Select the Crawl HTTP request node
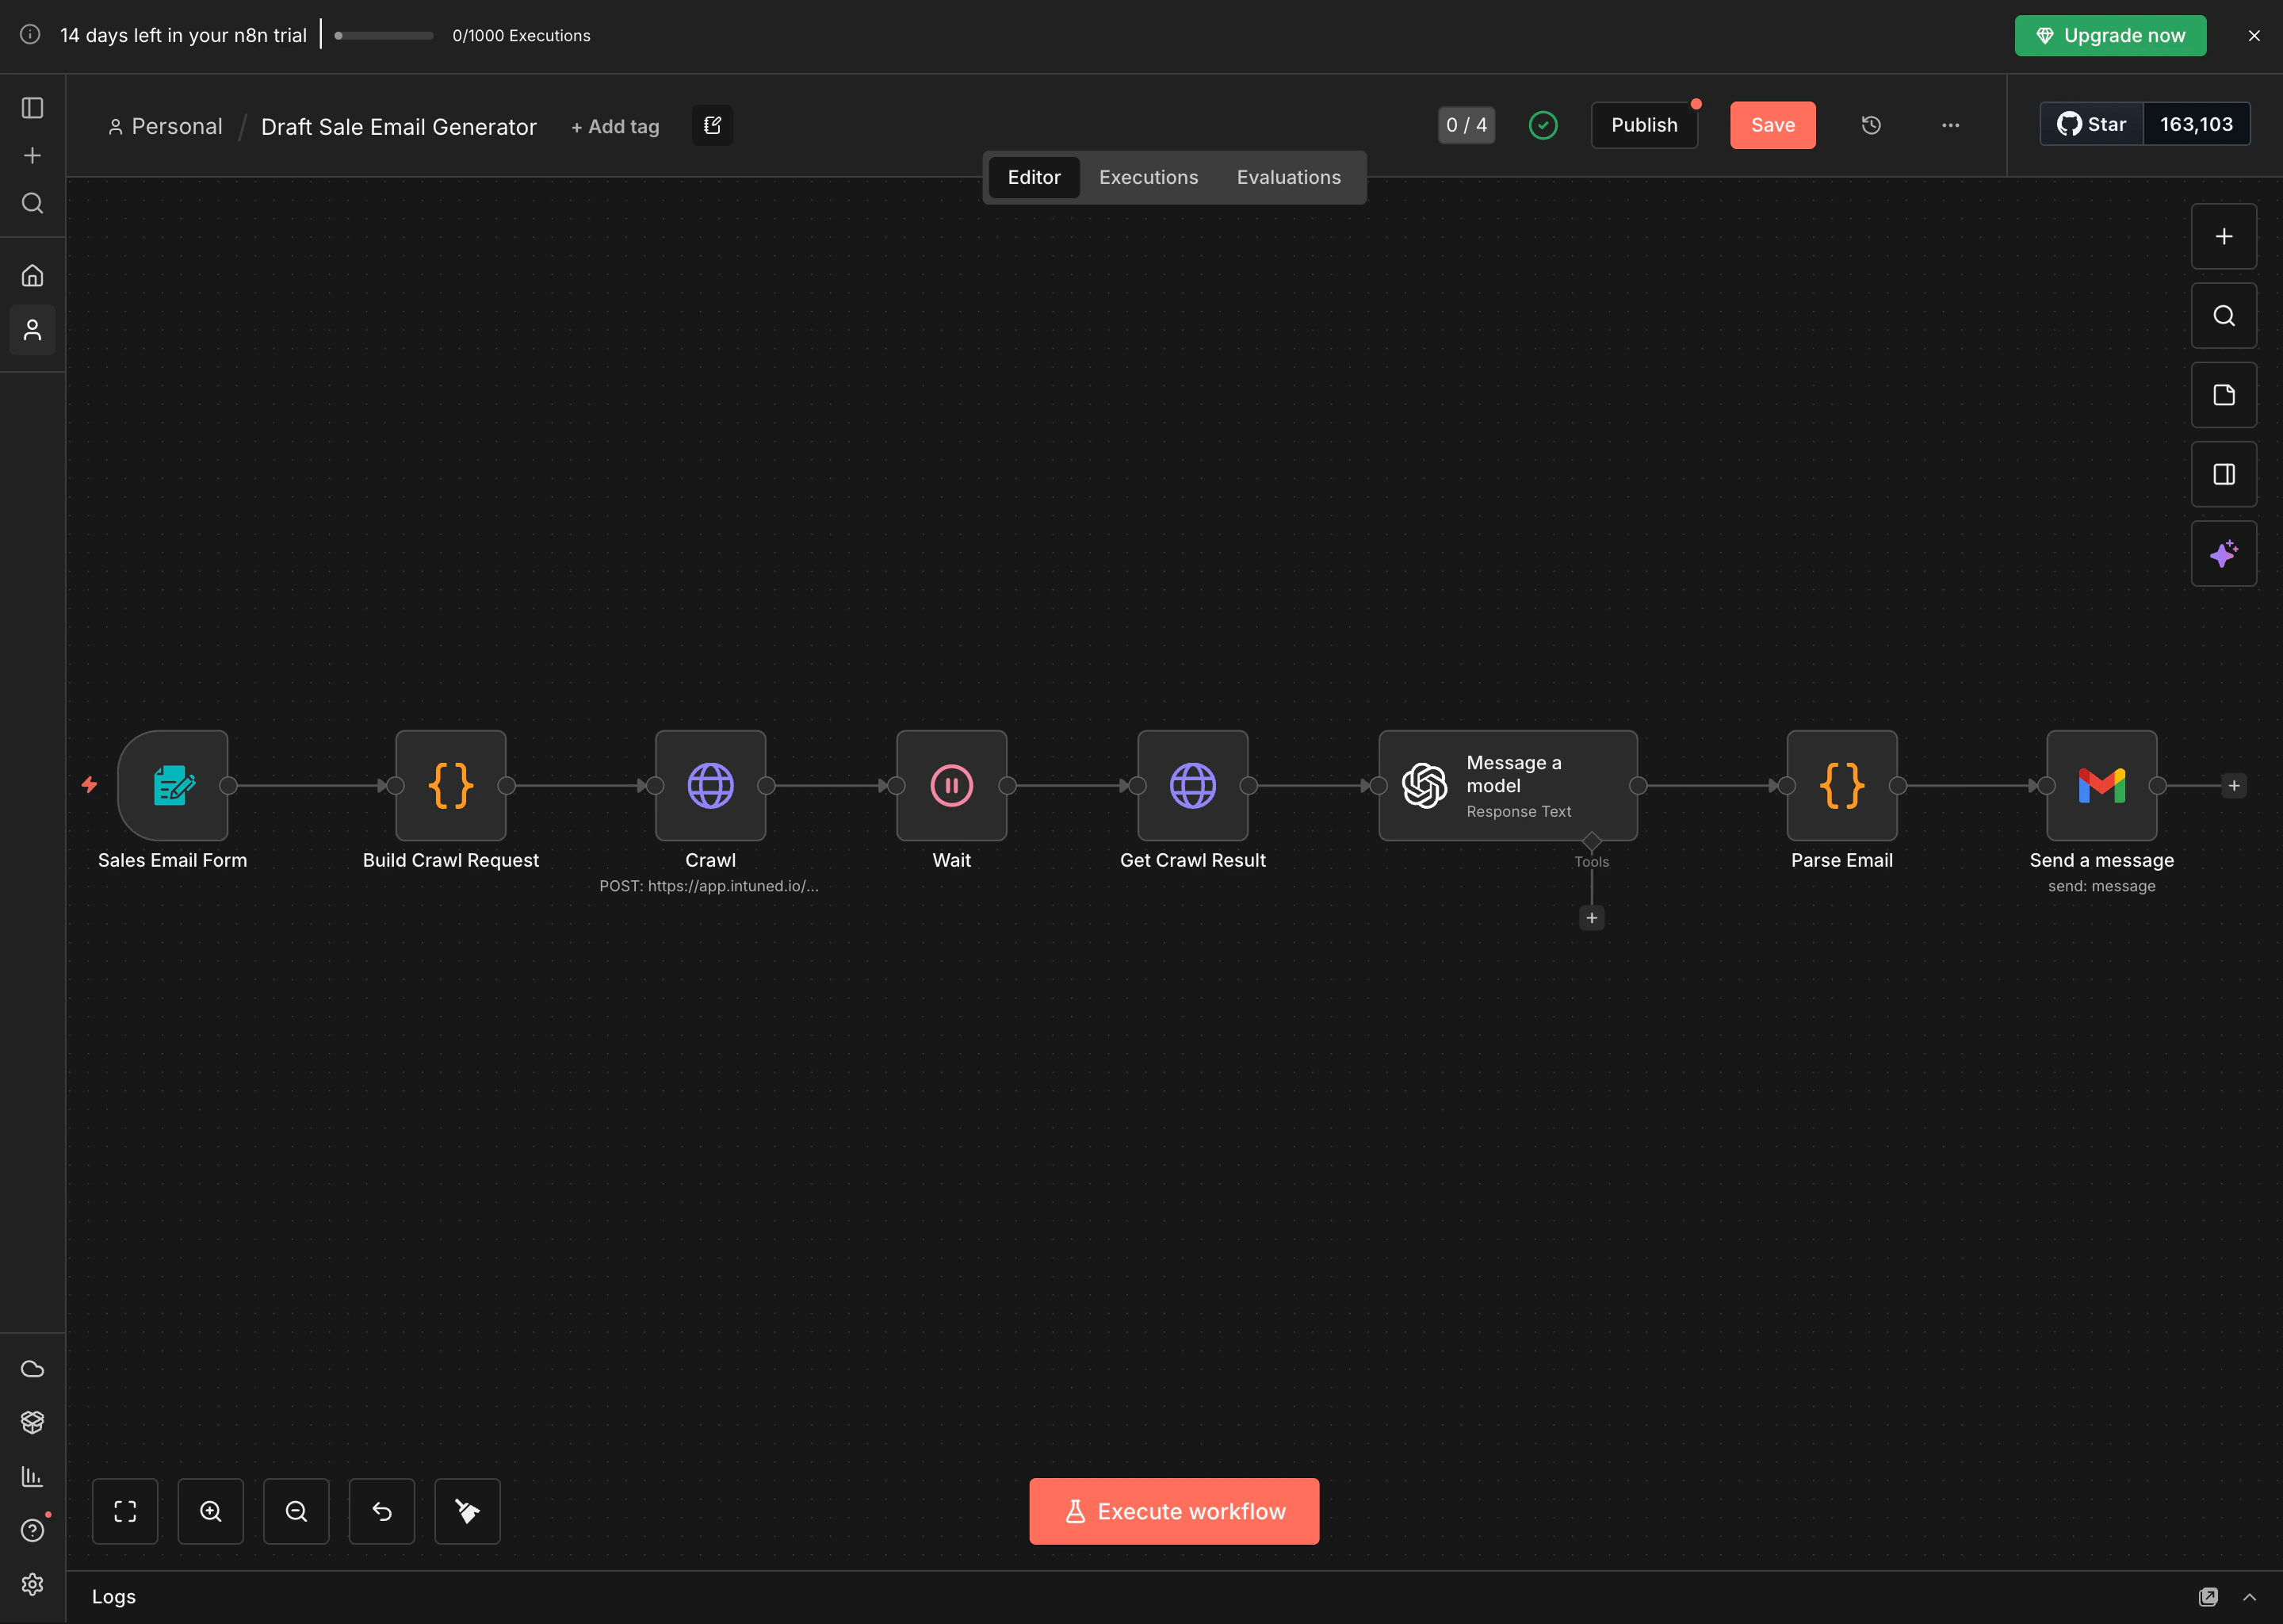 [x=711, y=785]
